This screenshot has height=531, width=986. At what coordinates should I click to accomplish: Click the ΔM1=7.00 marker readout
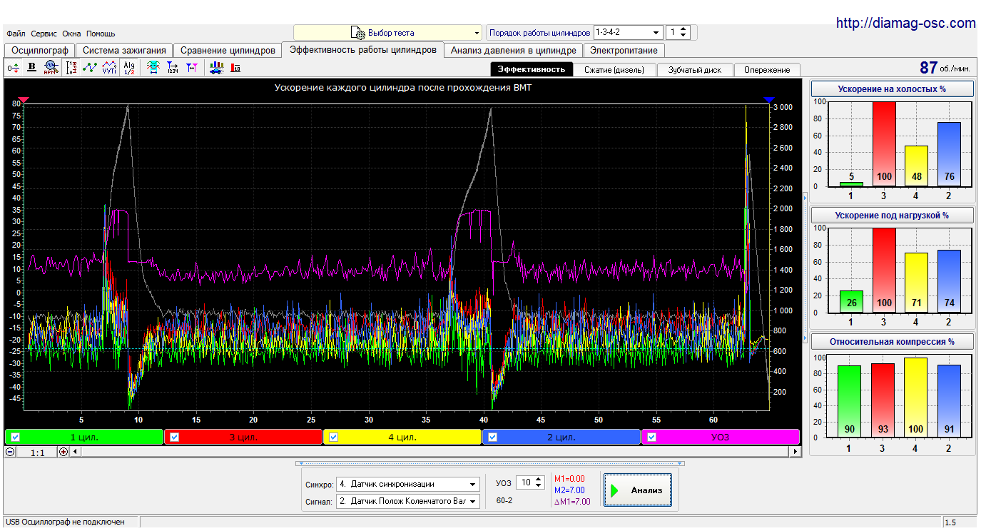[x=572, y=502]
